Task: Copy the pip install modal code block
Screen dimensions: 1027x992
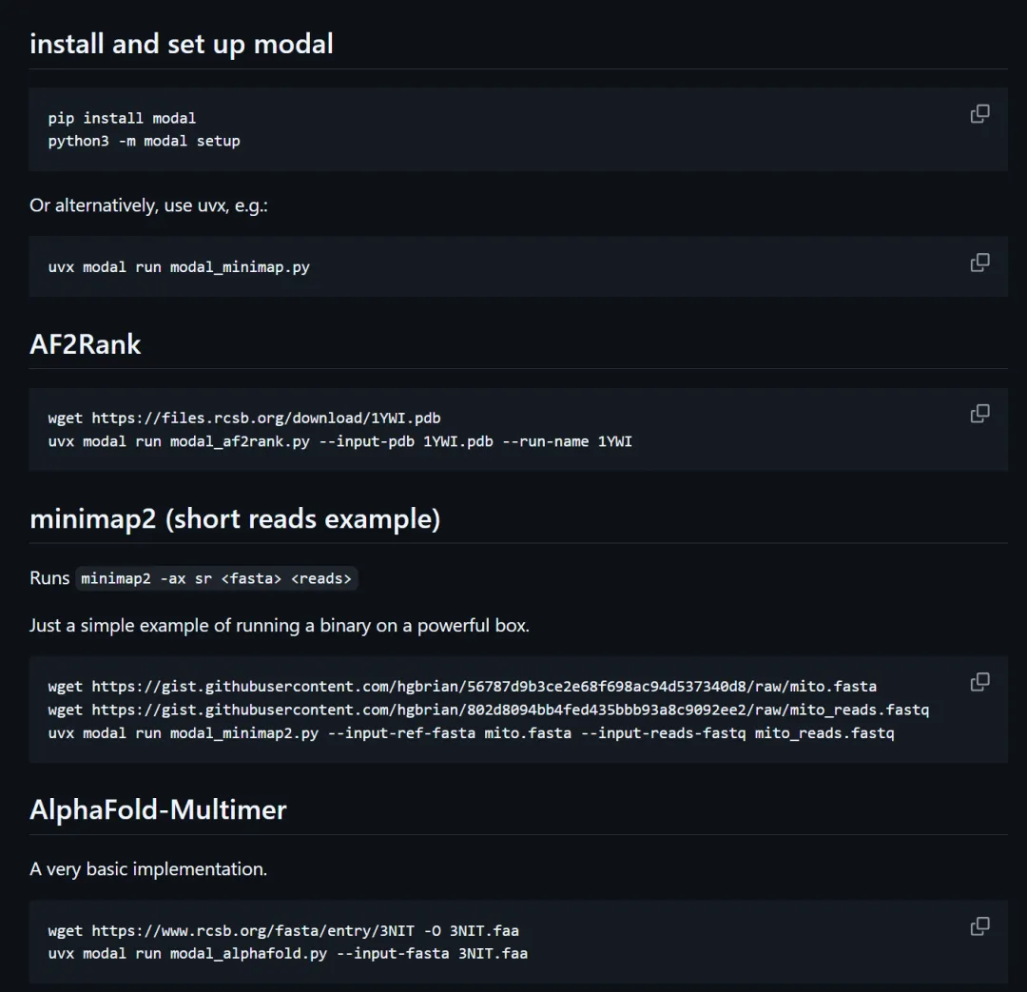Action: point(979,114)
